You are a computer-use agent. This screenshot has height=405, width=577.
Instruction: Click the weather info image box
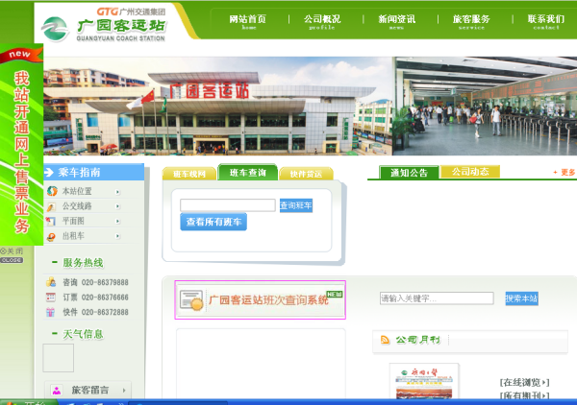(x=58, y=358)
